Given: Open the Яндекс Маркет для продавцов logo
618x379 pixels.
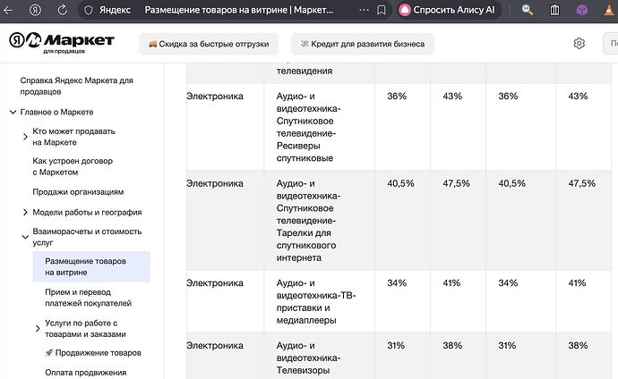Looking at the screenshot, I should click(x=62, y=43).
